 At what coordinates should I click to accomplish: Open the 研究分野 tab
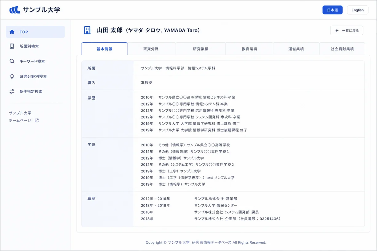(x=151, y=49)
